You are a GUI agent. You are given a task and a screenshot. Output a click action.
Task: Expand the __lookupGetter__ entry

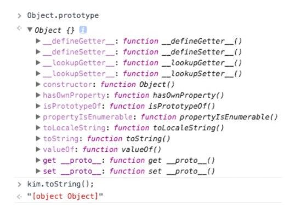coord(38,62)
